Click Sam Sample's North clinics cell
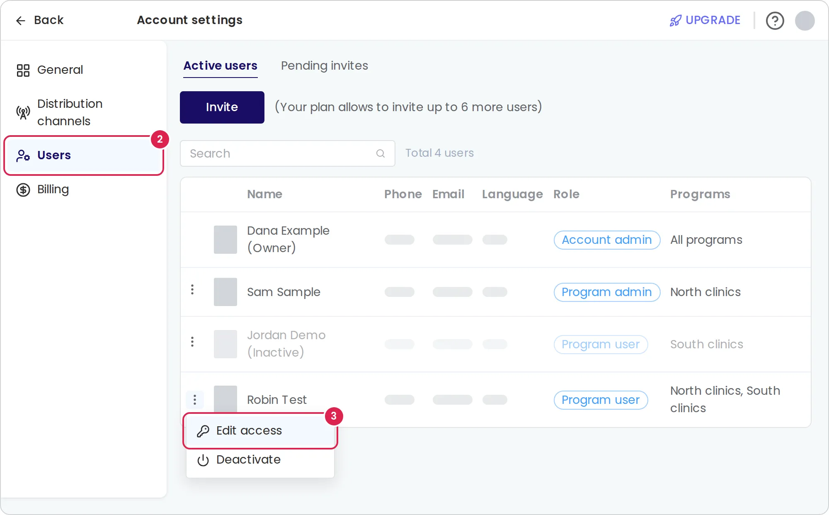The image size is (829, 515). (705, 292)
